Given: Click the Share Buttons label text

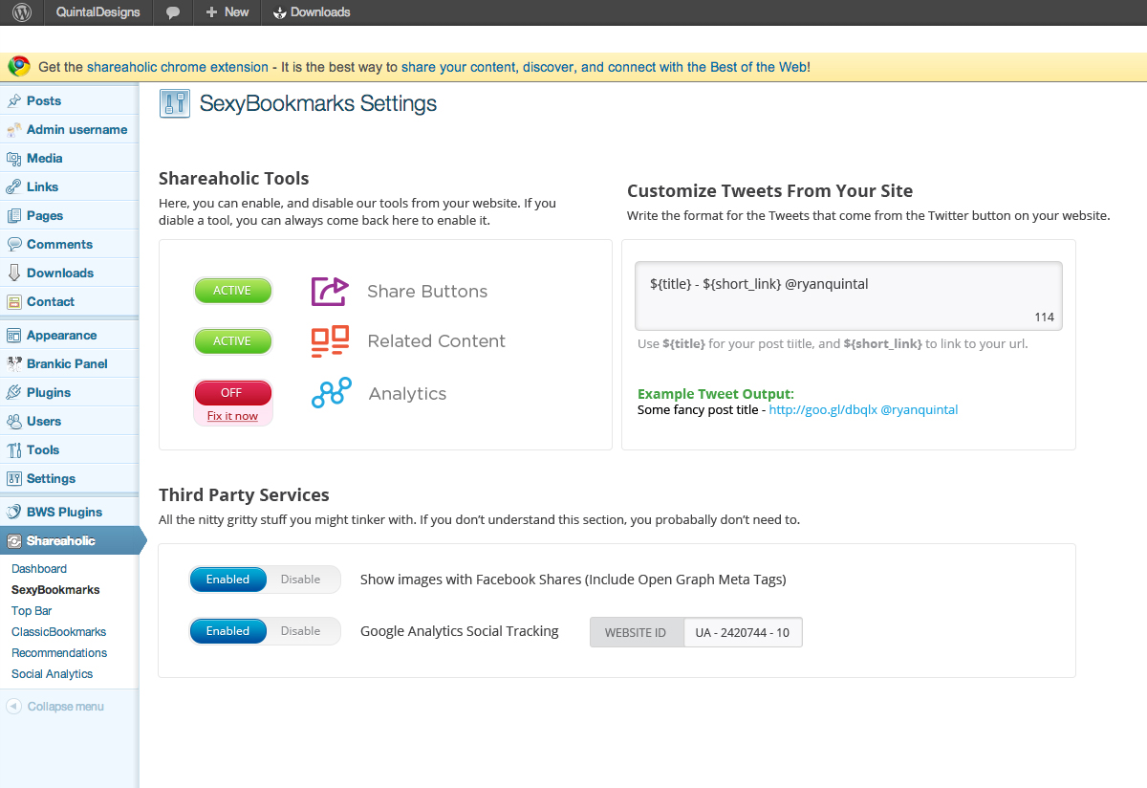Looking at the screenshot, I should pyautogui.click(x=427, y=292).
